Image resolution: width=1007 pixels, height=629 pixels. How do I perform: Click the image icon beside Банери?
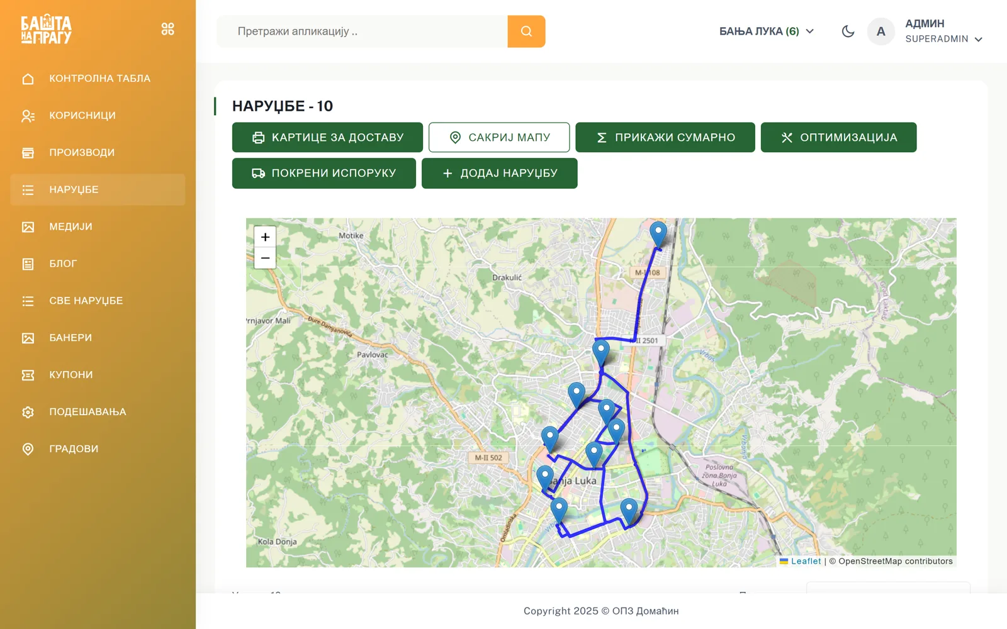pyautogui.click(x=28, y=338)
